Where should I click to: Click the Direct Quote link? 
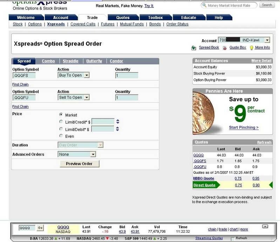(x=204, y=185)
